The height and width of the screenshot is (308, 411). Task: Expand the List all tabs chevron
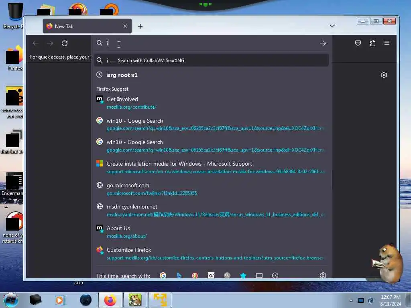tap(332, 26)
